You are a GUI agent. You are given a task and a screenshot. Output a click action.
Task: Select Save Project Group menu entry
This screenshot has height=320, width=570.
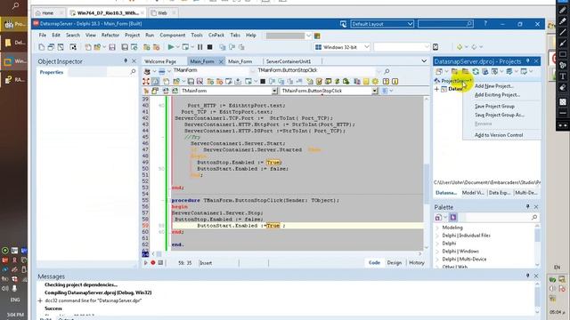tap(494, 107)
